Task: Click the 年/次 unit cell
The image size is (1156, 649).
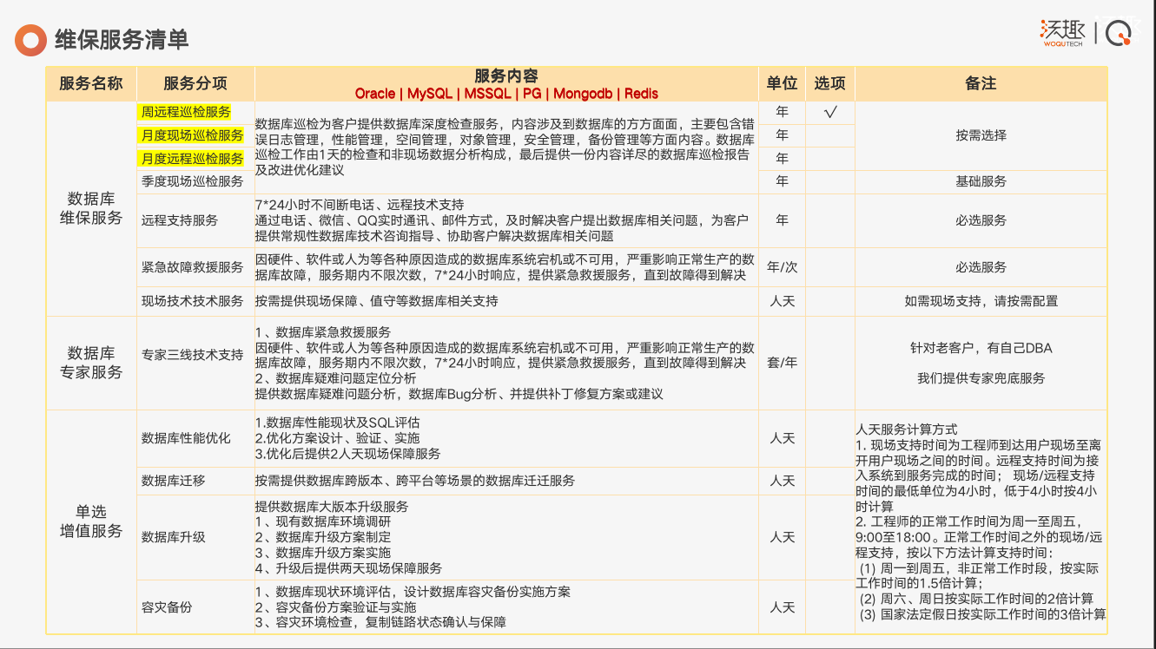Action: click(x=782, y=267)
